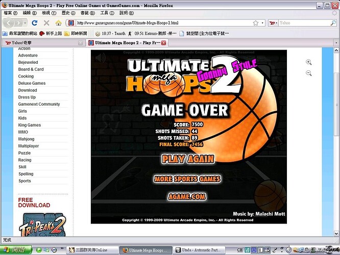Screen dimensions: 340x255
Task: Open the History menu (歷史)
Action: click(x=68, y=13)
